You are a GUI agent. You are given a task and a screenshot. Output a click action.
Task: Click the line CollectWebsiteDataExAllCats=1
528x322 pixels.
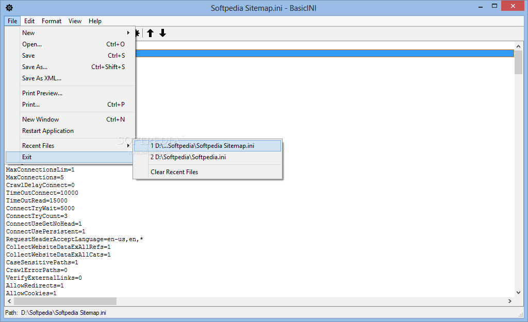58,255
